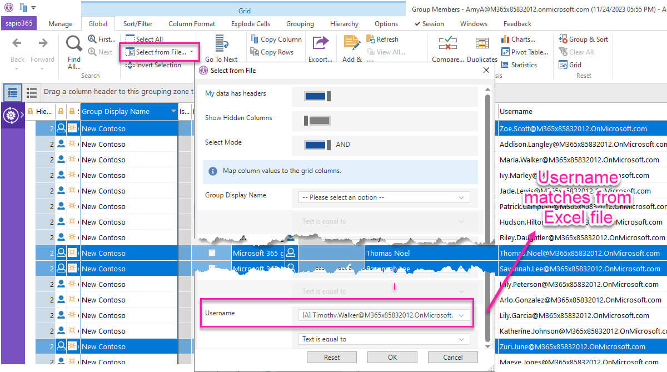This screenshot has width=667, height=372.
Task: Click the purple gear icon in left sidebar
Action: click(x=10, y=116)
